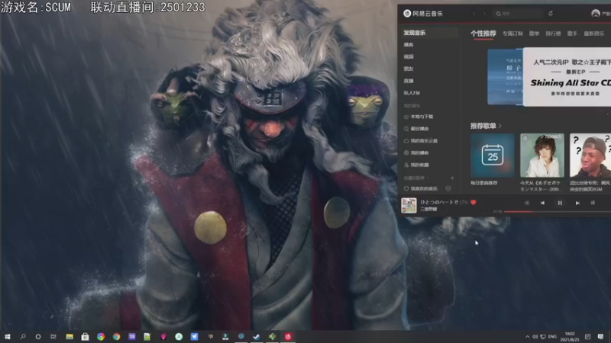Screen dimensions: 611x343
Task: Switch to the 最新音乐 tab
Action: pyautogui.click(x=594, y=34)
